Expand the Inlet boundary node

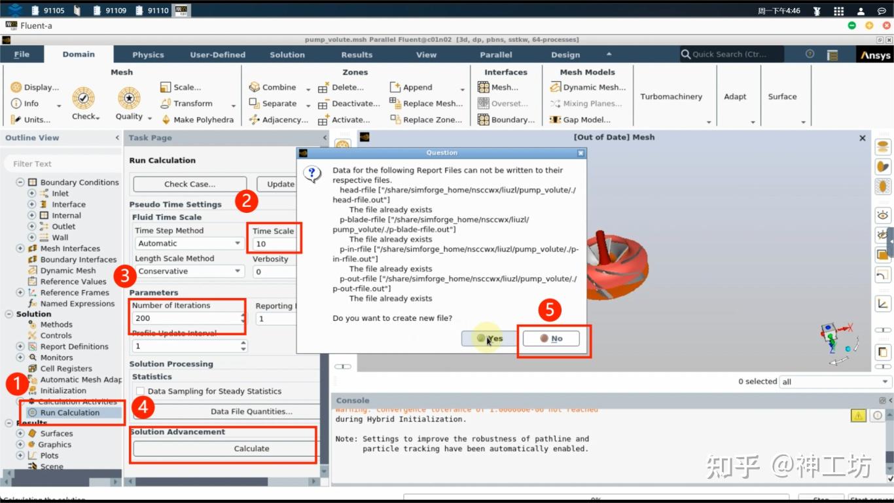coord(31,193)
